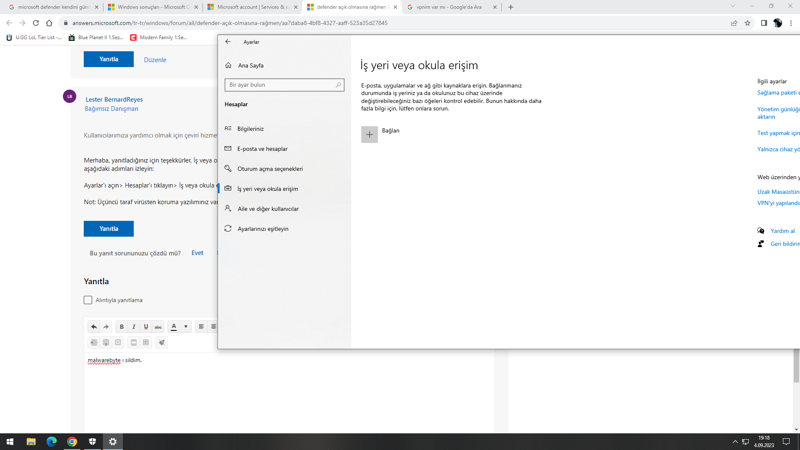Click Evet to mark the answer as helpful

click(197, 253)
